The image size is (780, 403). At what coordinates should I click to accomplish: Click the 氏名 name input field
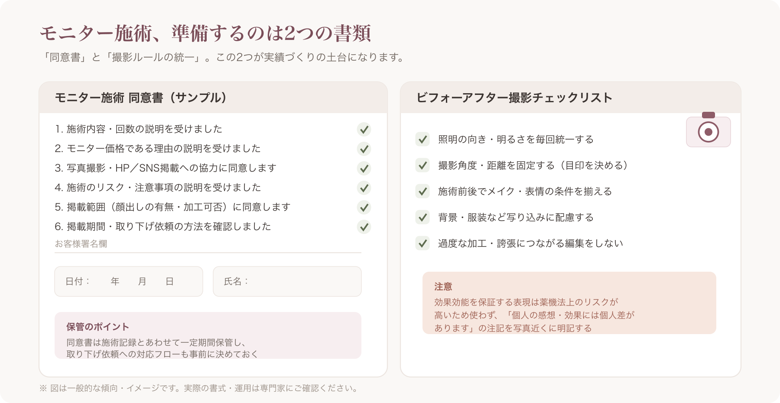tap(287, 281)
